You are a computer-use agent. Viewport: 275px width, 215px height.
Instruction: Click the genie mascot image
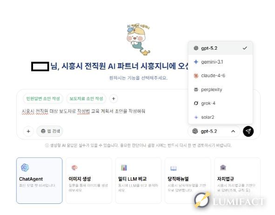click(x=138, y=39)
